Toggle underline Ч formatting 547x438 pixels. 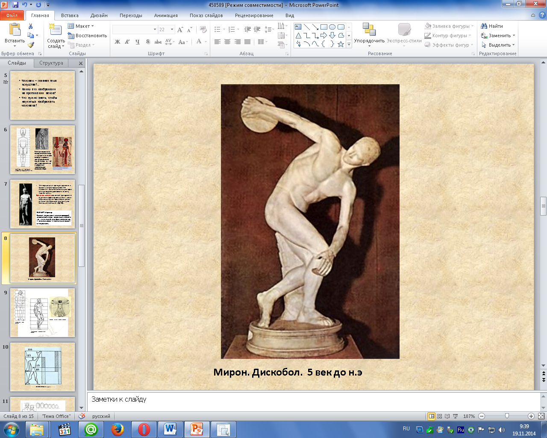tap(137, 41)
